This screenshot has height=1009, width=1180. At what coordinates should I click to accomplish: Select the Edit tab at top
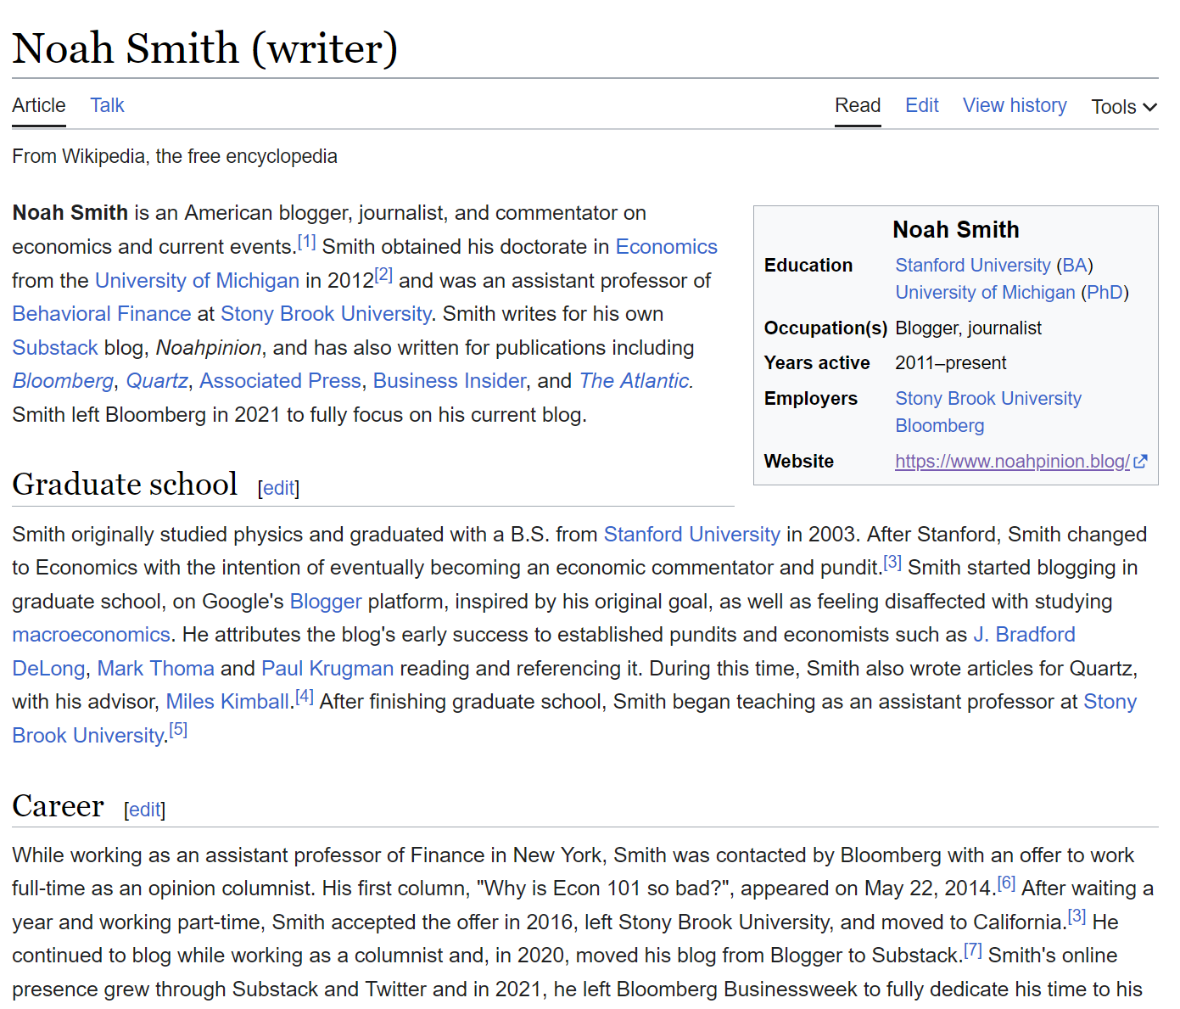pos(921,105)
